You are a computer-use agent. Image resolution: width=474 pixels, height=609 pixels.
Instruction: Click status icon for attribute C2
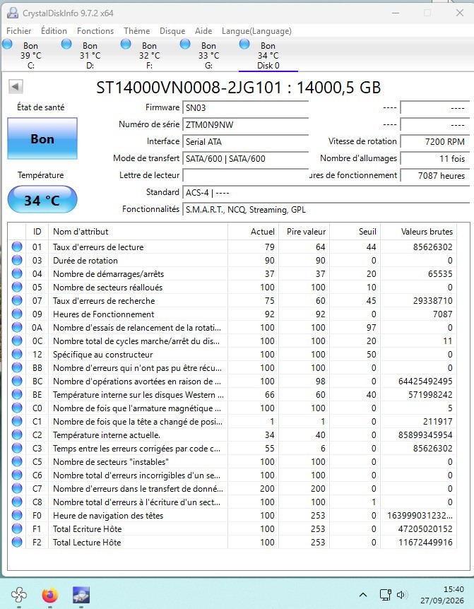tap(17, 434)
